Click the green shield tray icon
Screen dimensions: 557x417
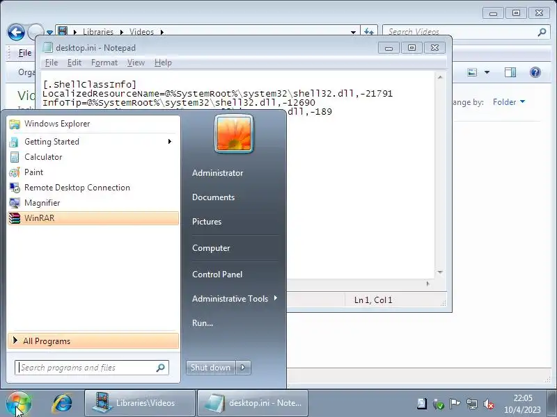439,404
